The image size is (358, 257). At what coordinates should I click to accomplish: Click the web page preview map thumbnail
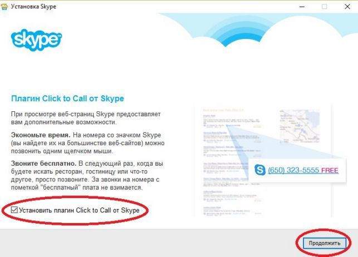[300, 126]
